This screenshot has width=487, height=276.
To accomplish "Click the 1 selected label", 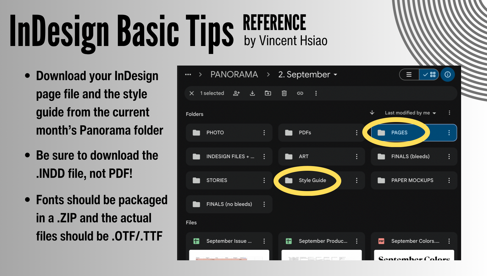I will click(212, 93).
